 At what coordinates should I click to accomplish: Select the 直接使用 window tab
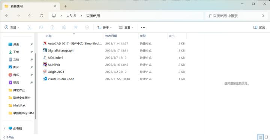pos(31,6)
